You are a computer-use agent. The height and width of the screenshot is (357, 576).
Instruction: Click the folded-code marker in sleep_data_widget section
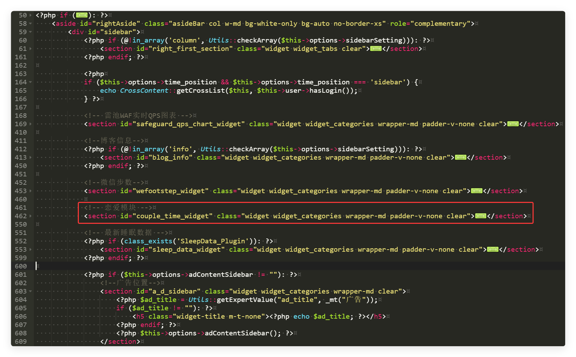[x=493, y=250]
